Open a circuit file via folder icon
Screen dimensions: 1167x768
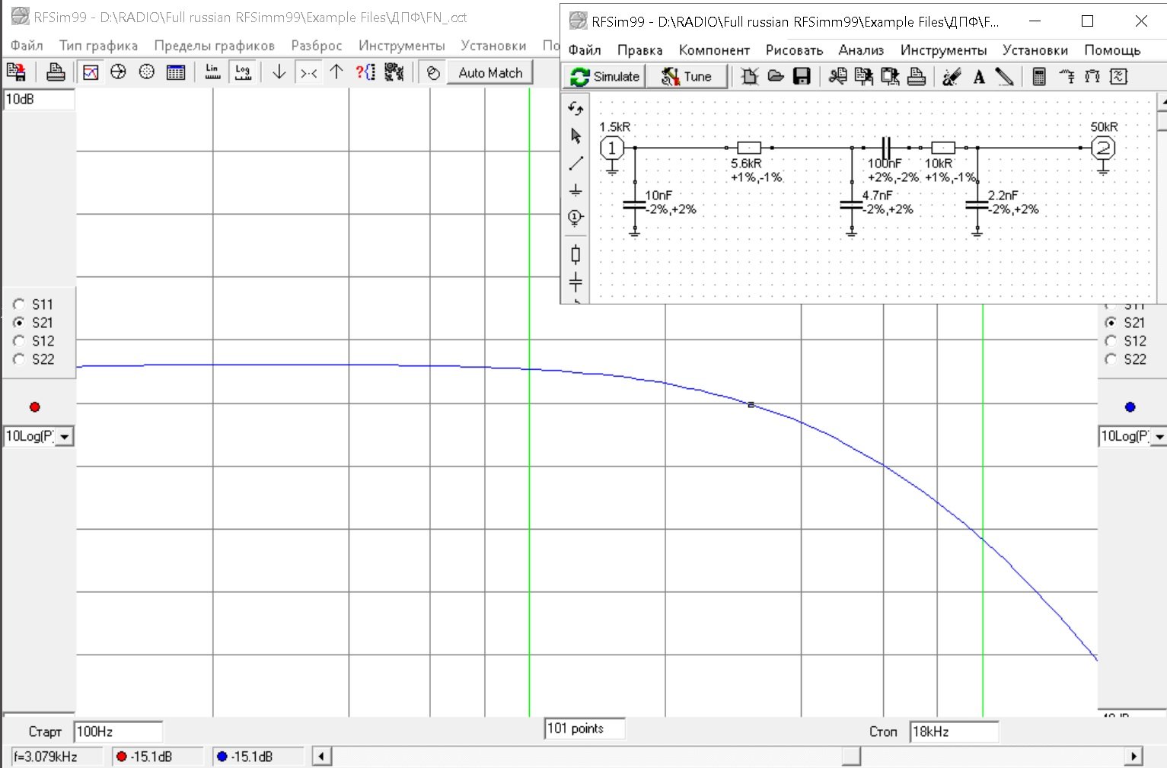pyautogui.click(x=776, y=77)
